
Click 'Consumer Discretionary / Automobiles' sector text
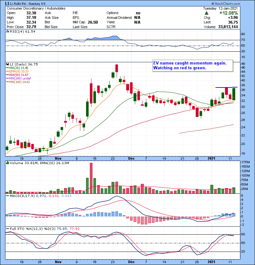click(36, 8)
